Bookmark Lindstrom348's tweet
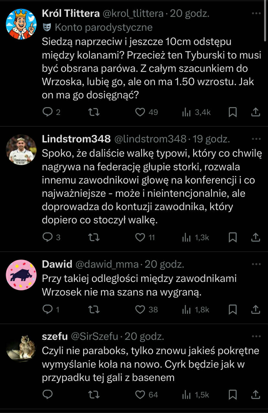This screenshot has height=413, width=268. 232,238
